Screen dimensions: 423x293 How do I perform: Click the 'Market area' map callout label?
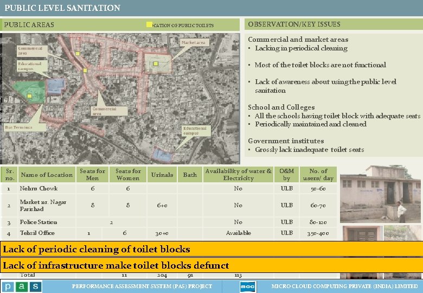[194, 42]
